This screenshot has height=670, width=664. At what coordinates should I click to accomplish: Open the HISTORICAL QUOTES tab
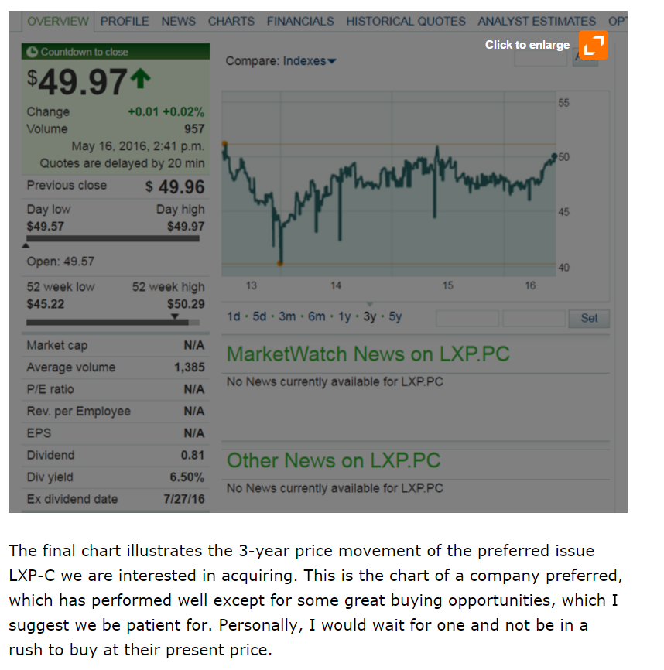click(x=406, y=21)
